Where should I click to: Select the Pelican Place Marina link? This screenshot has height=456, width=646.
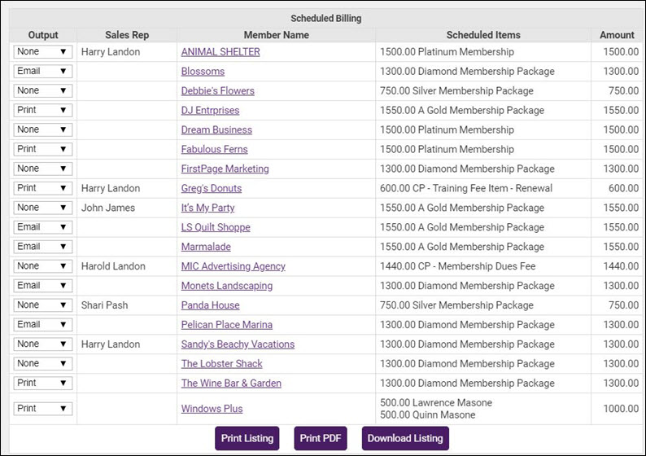click(227, 325)
